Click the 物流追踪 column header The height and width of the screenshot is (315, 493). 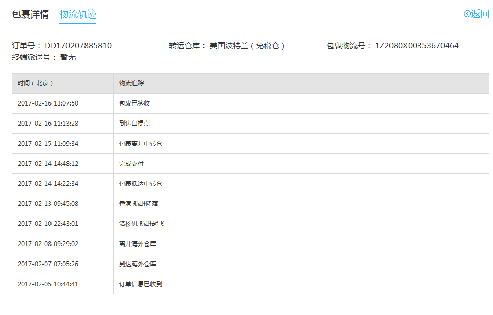pyautogui.click(x=131, y=83)
